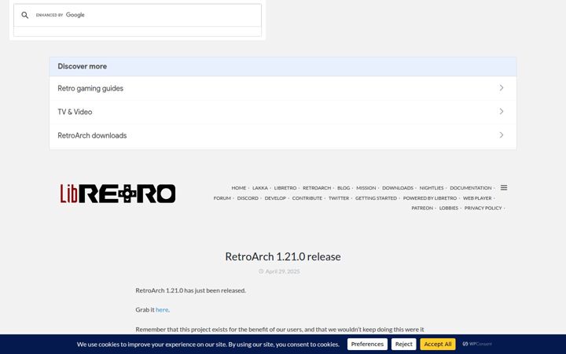The width and height of the screenshot is (566, 354).
Task: Open cookie Preferences button
Action: (x=367, y=344)
